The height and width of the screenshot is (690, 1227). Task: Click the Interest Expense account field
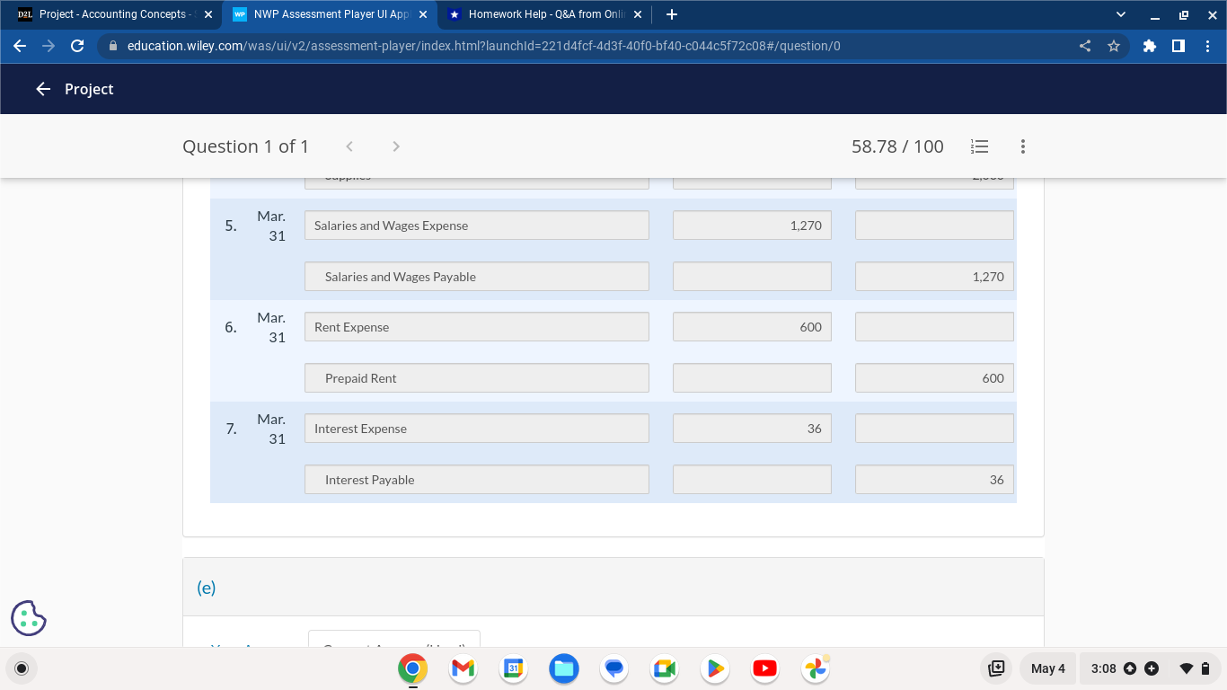click(476, 428)
